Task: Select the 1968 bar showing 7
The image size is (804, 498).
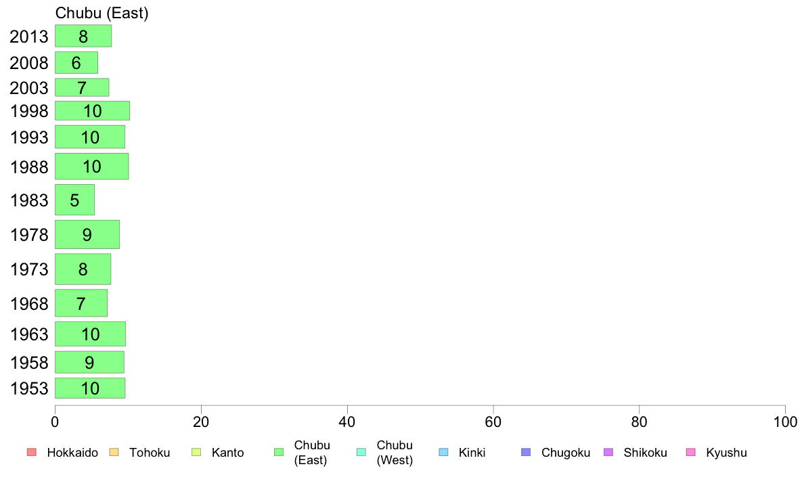Action: (81, 303)
